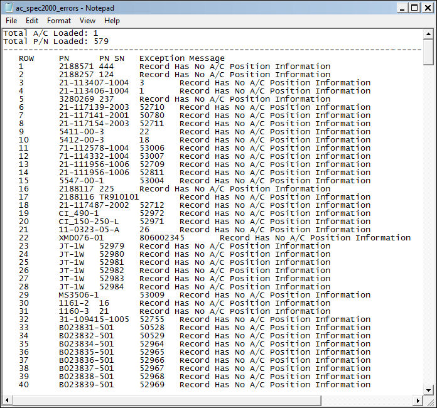Screen dimensions: 437x408
Task: Click serial number 52964 in row 35
Action: [x=152, y=343]
